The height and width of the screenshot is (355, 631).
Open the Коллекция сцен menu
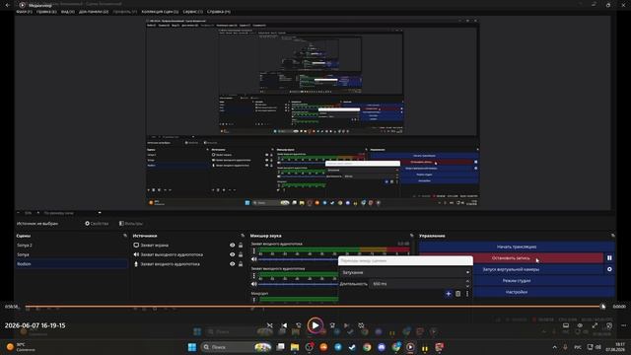pos(160,12)
